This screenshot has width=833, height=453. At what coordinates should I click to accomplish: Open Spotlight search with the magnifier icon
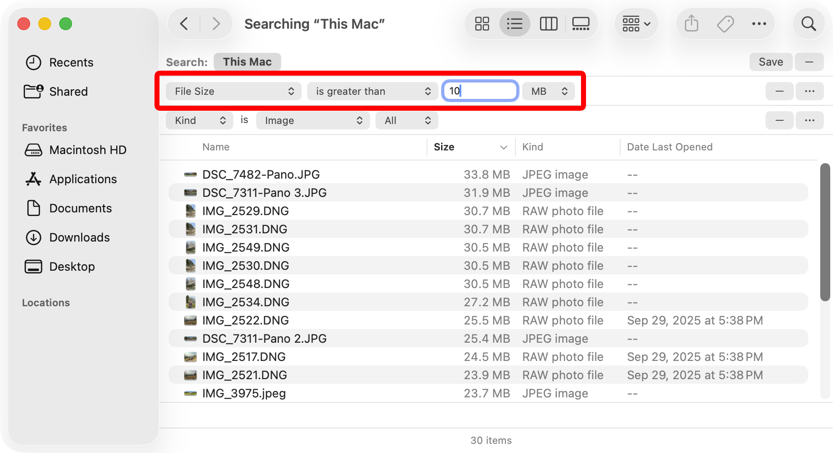coord(808,23)
